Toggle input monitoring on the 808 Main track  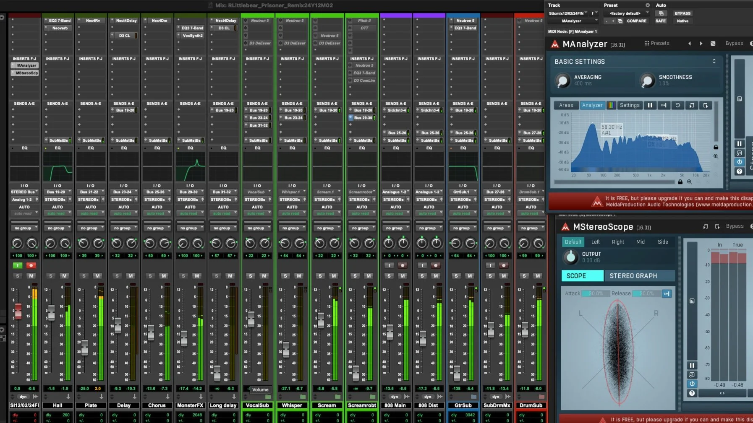coord(389,265)
